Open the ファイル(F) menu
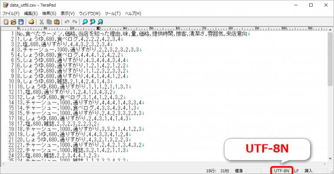Image resolution: width=334 pixels, height=174 pixels. pos(11,13)
